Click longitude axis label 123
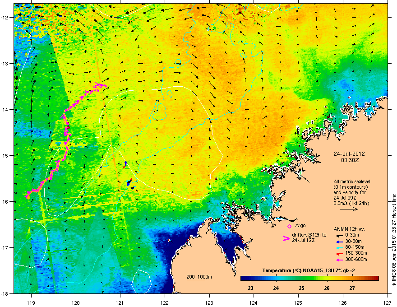The width and height of the screenshot is (397, 307). click(209, 302)
